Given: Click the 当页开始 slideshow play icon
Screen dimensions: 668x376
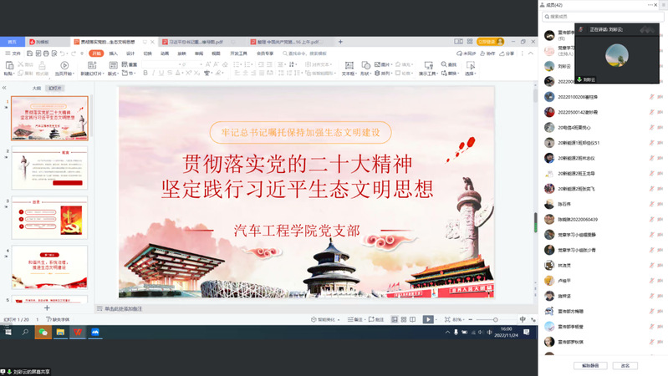Looking at the screenshot, I should 64,65.
